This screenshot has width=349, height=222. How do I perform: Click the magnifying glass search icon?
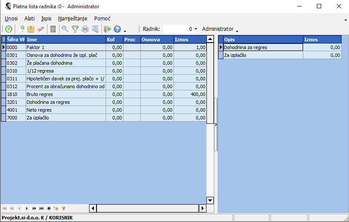[65, 29]
